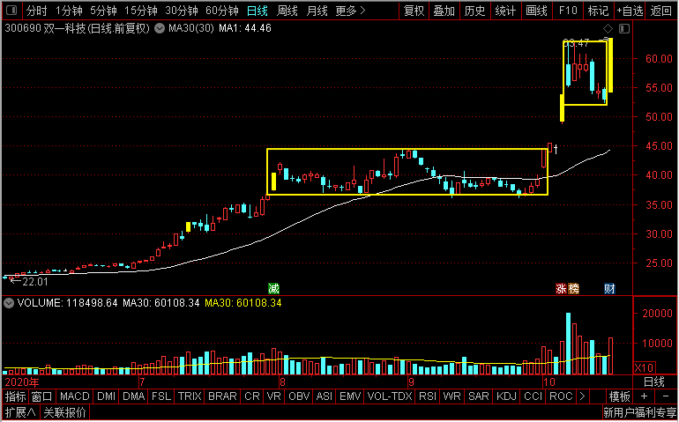Screen dimensions: 679x422
Task: Switch to 15分钟 period
Action: pyautogui.click(x=140, y=11)
